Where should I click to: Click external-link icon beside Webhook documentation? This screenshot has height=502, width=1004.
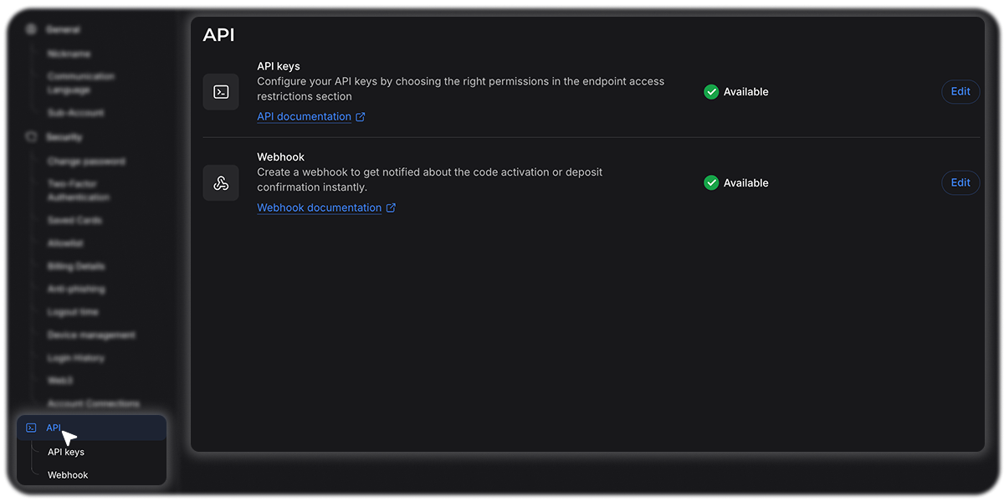coord(391,208)
